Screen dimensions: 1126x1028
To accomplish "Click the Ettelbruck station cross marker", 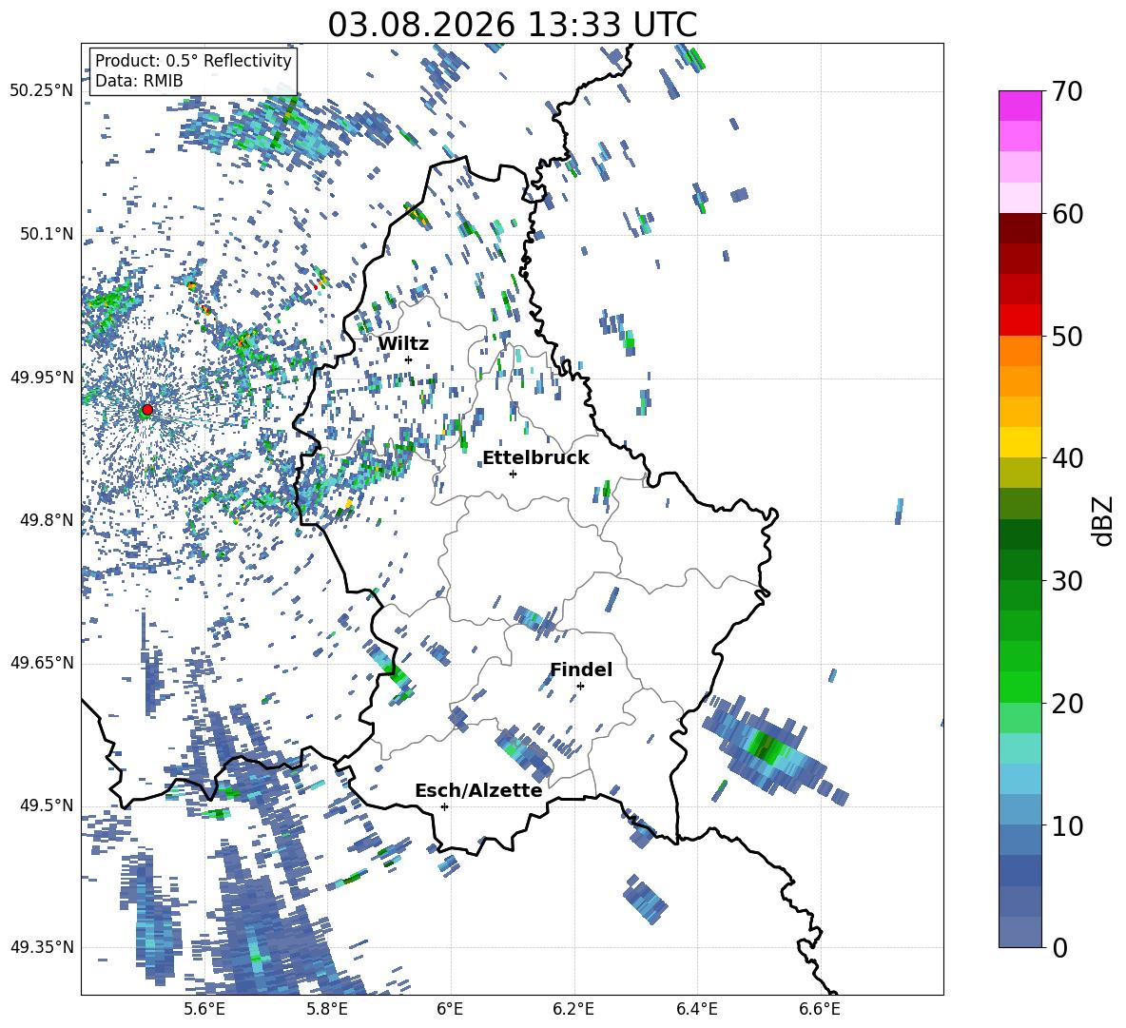I will click(513, 474).
